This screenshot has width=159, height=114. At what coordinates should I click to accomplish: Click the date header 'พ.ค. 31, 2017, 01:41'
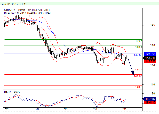(14, 4)
